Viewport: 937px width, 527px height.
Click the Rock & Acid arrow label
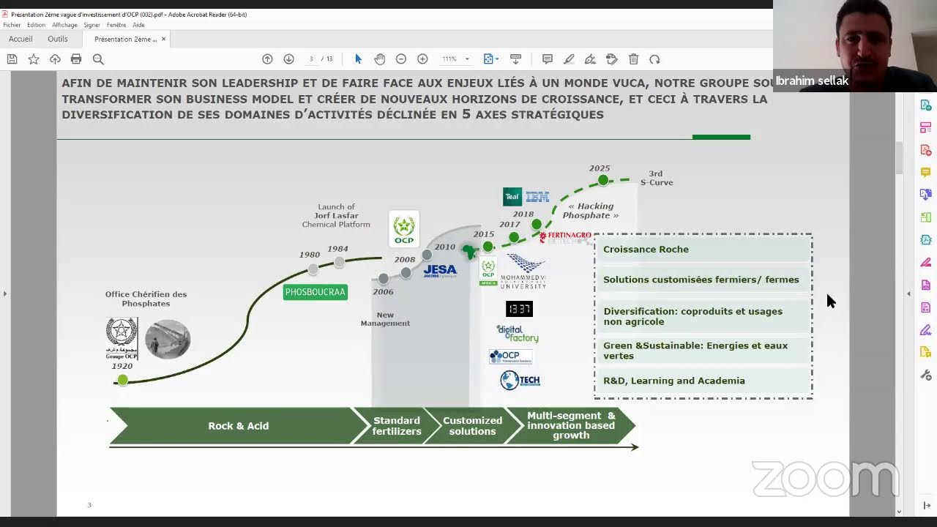pos(238,426)
